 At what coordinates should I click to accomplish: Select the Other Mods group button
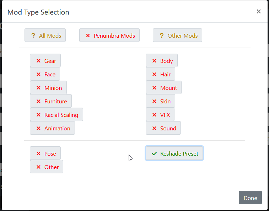click(x=177, y=35)
